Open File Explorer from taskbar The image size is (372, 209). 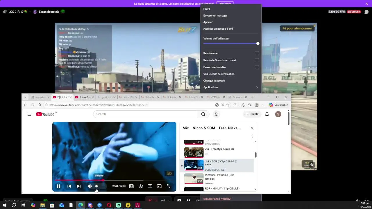pos(42,205)
